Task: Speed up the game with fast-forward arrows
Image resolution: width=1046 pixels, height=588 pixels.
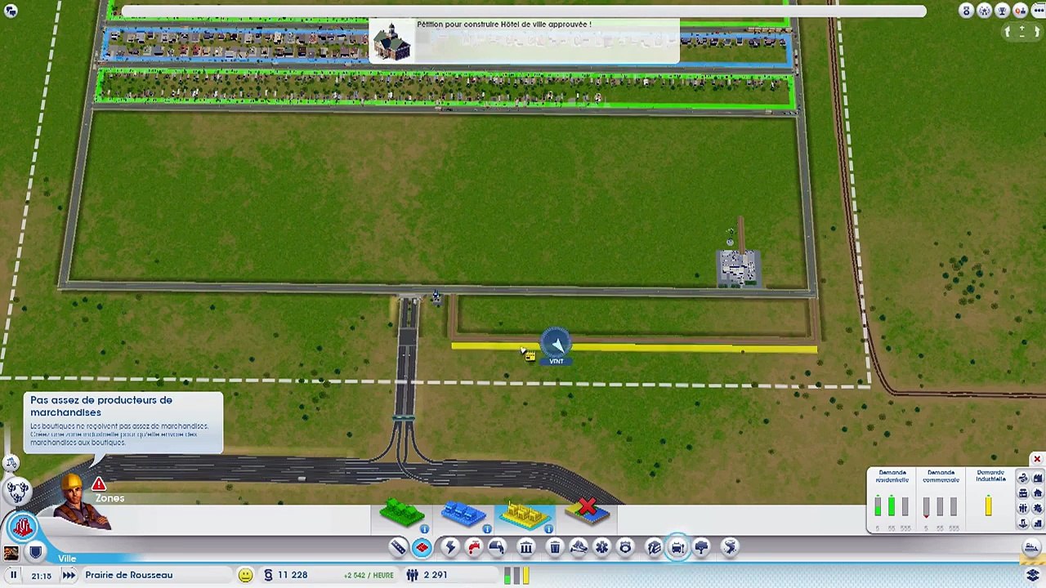Action: pos(69,575)
